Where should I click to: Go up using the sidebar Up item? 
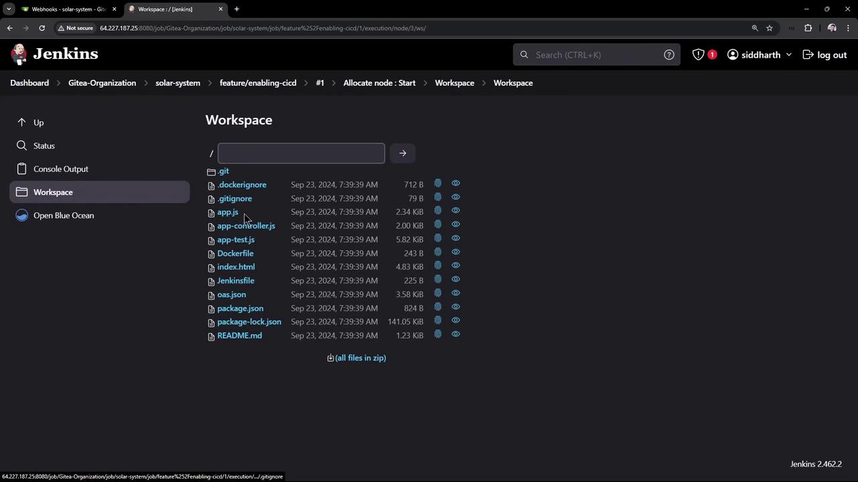pos(100,123)
